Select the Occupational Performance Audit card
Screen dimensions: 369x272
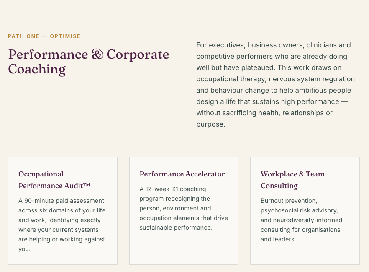pos(63,211)
